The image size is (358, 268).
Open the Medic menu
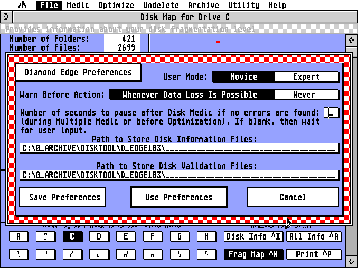click(x=78, y=5)
